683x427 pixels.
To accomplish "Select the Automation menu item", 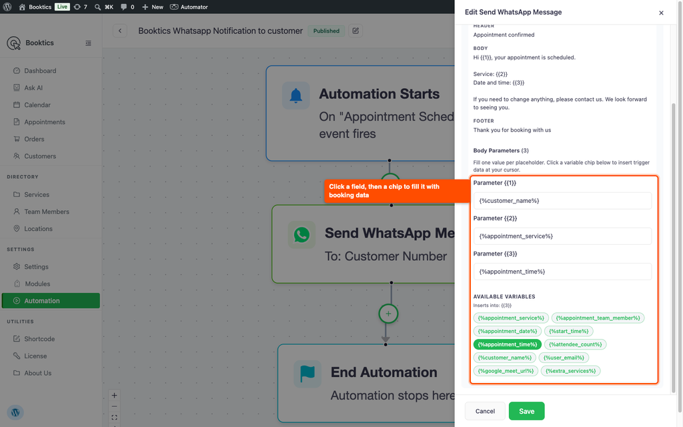I will (51, 301).
